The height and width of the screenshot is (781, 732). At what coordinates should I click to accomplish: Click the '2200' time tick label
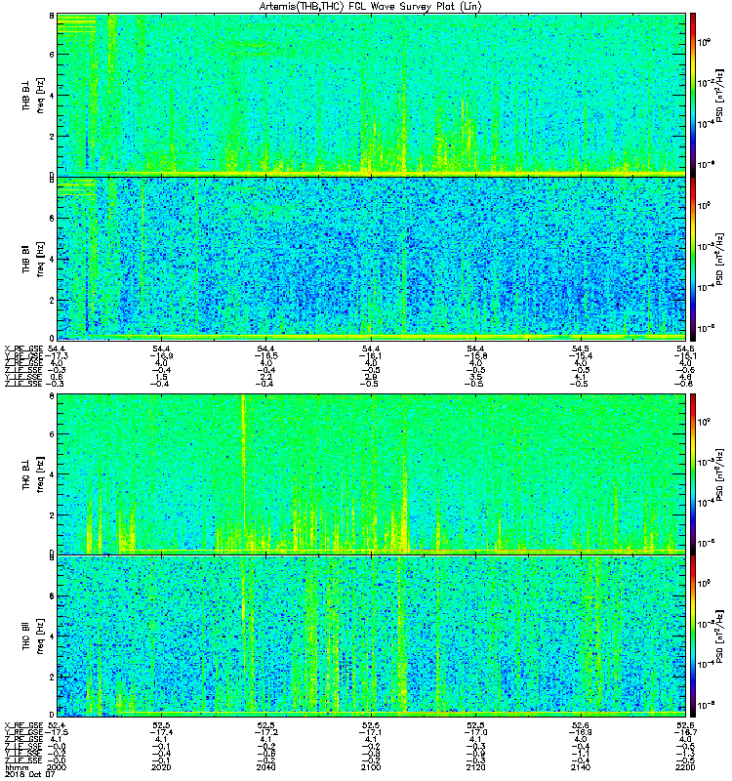click(685, 767)
